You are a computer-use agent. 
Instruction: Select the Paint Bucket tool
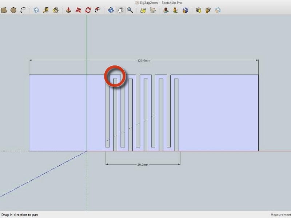point(56,10)
